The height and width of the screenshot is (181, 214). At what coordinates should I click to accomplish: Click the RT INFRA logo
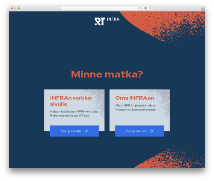click(107, 21)
